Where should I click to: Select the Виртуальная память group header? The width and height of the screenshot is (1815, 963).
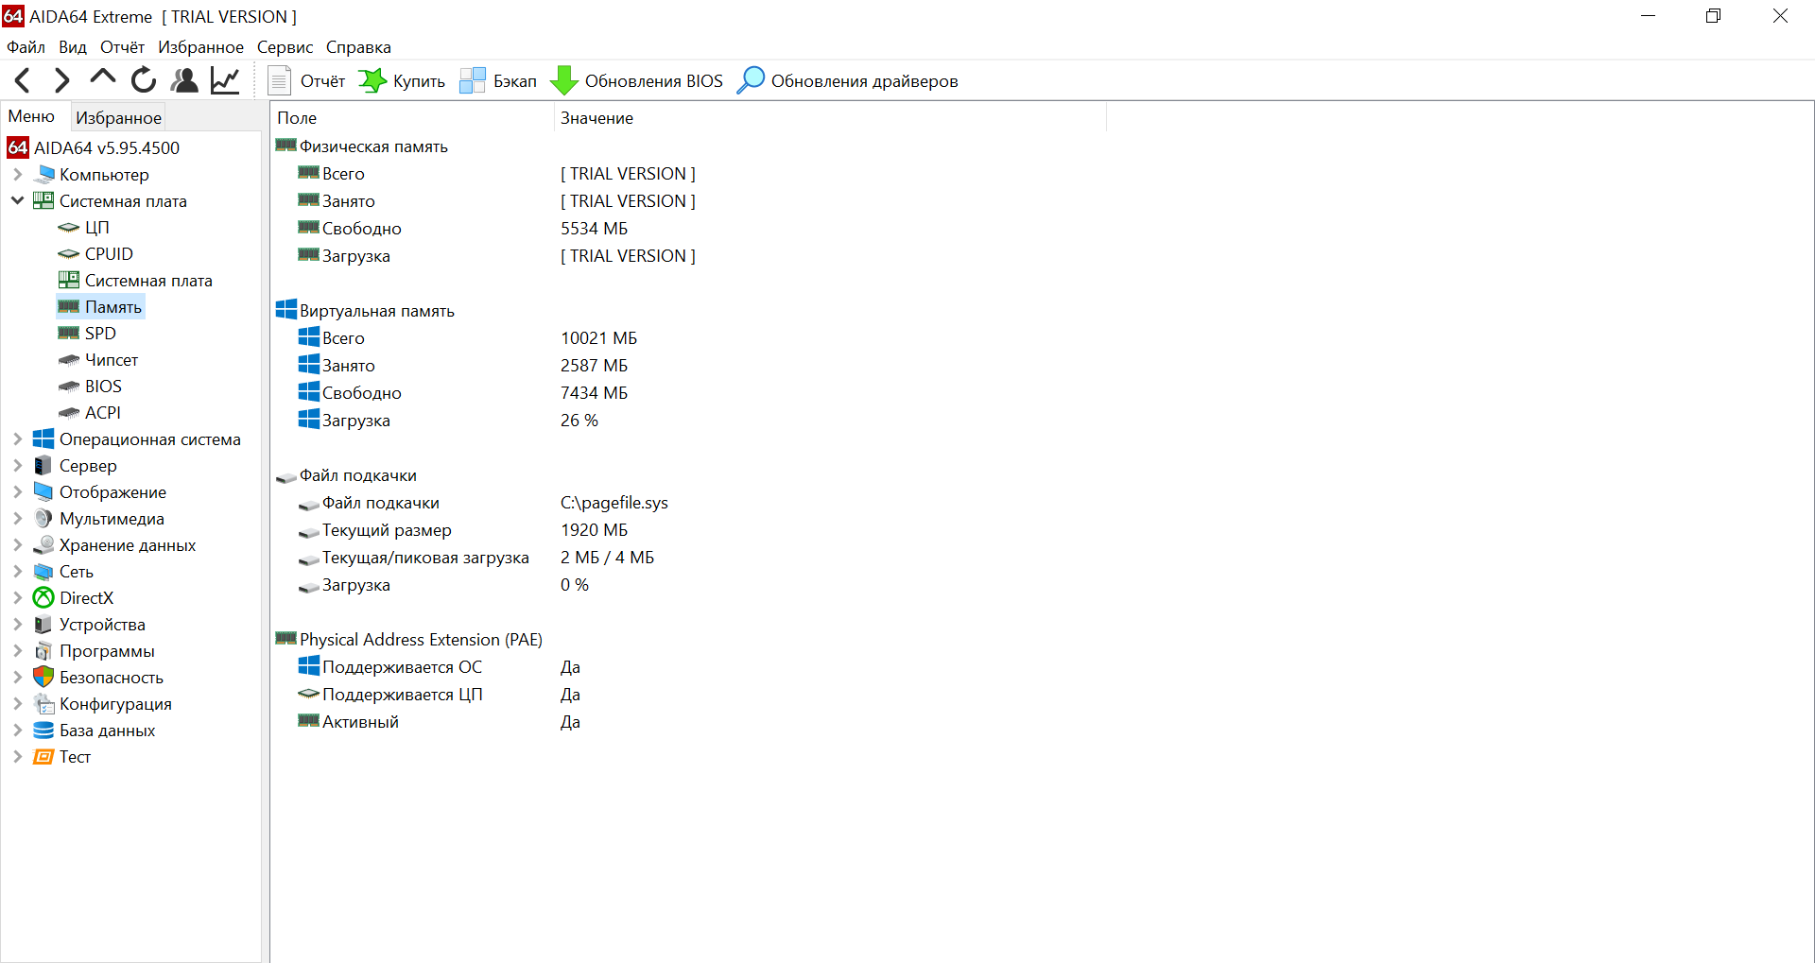click(377, 311)
